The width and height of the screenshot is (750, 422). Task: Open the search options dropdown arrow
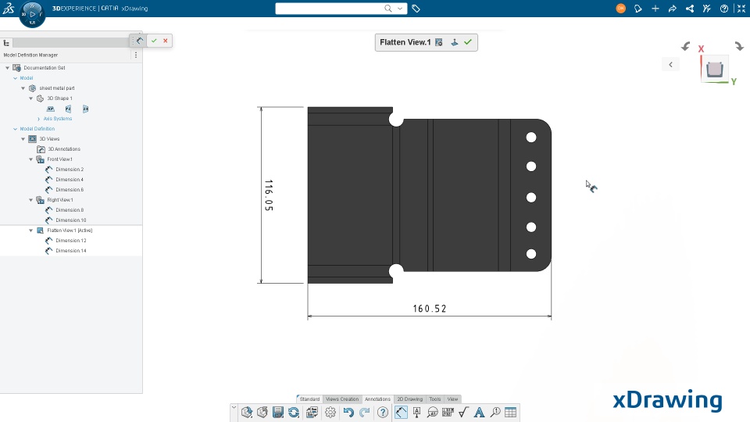click(x=400, y=9)
